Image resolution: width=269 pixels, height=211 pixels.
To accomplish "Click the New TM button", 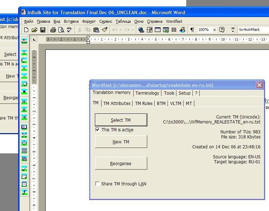I will coord(121,142).
